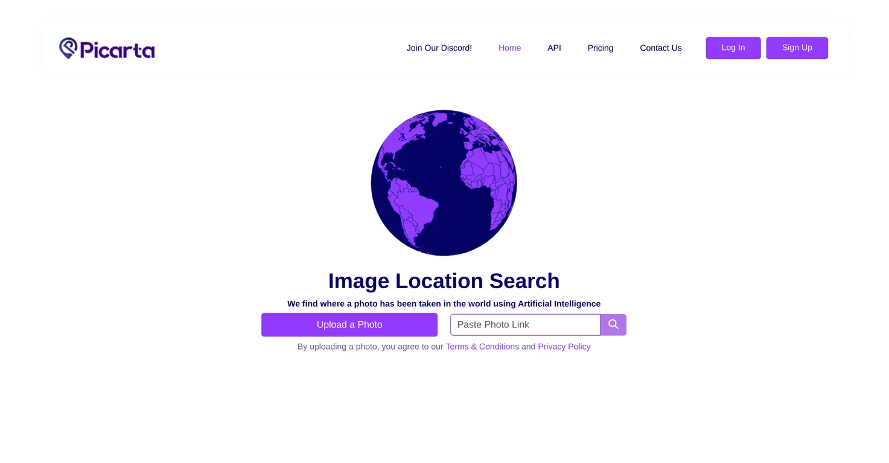Click the purple globe graphic
The height and width of the screenshot is (463, 889).
(x=444, y=183)
